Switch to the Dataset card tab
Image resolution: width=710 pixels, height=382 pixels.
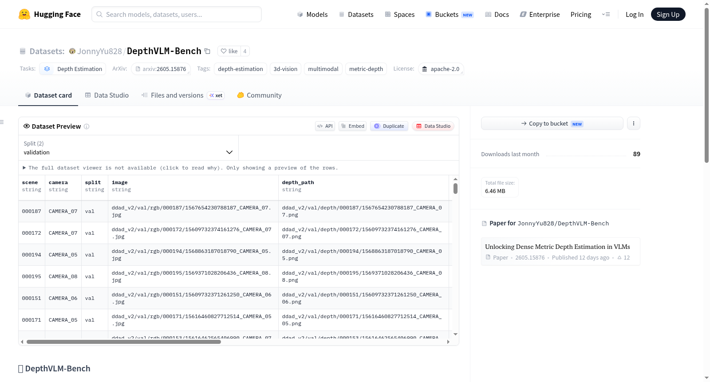click(48, 95)
